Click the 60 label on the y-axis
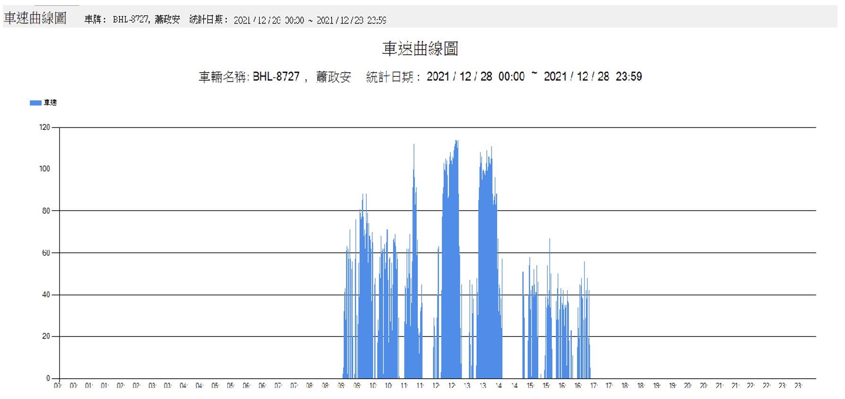The height and width of the screenshot is (399, 845). tap(46, 253)
